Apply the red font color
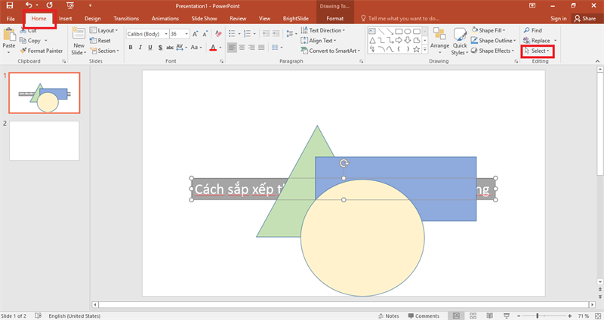This screenshot has width=604, height=320. [213, 48]
